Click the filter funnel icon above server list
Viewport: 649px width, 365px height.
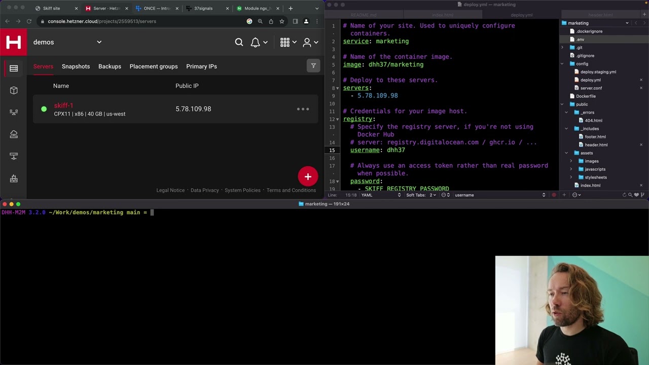[313, 66]
